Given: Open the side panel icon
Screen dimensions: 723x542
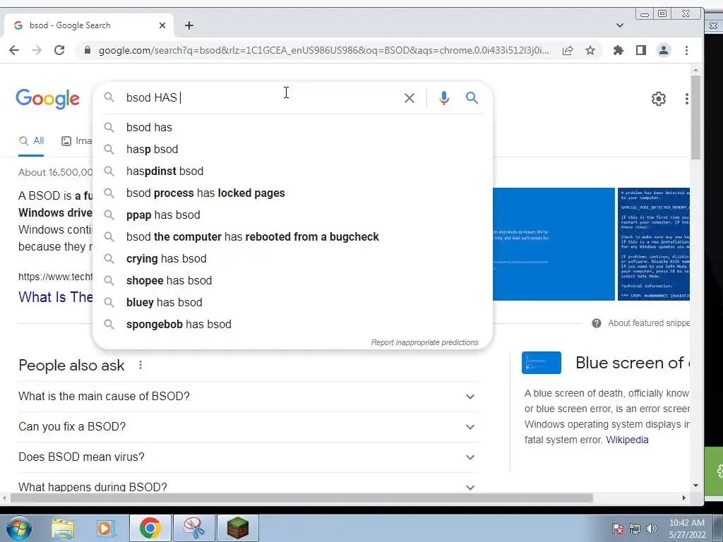Looking at the screenshot, I should [x=641, y=50].
